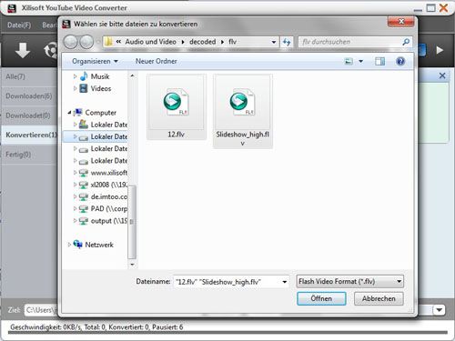
Task: Switch to the Downloadet(0) tab
Action: tap(28, 115)
